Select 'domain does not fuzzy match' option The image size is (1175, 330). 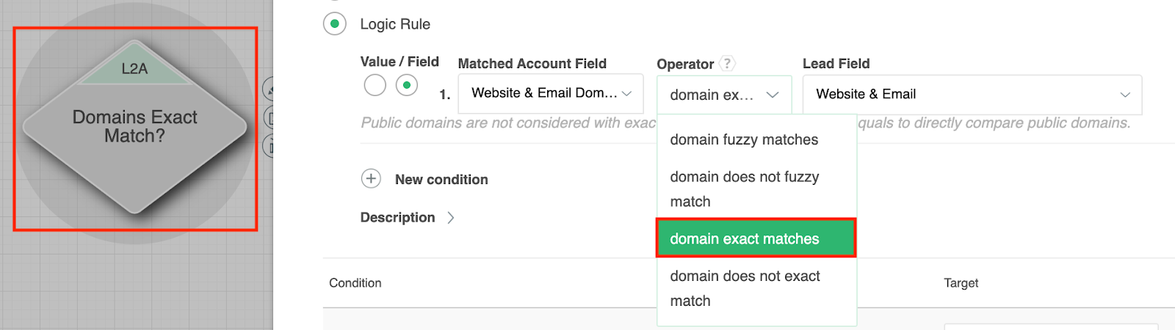tap(744, 189)
